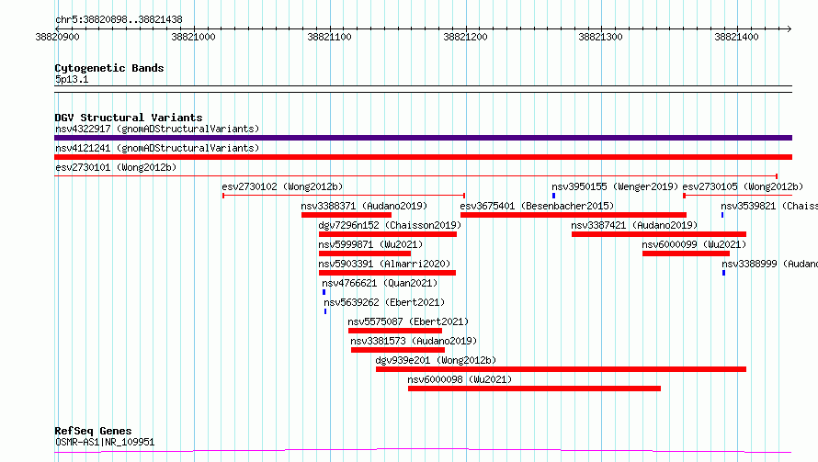Select nsv3388371 (Audano2019) label
Screen dimensions: 818x462
coord(364,206)
